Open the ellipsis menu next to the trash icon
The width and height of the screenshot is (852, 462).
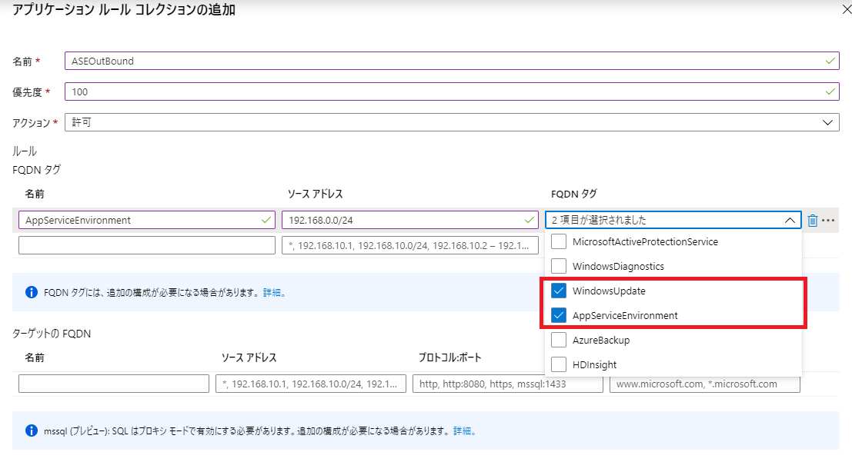(x=828, y=221)
